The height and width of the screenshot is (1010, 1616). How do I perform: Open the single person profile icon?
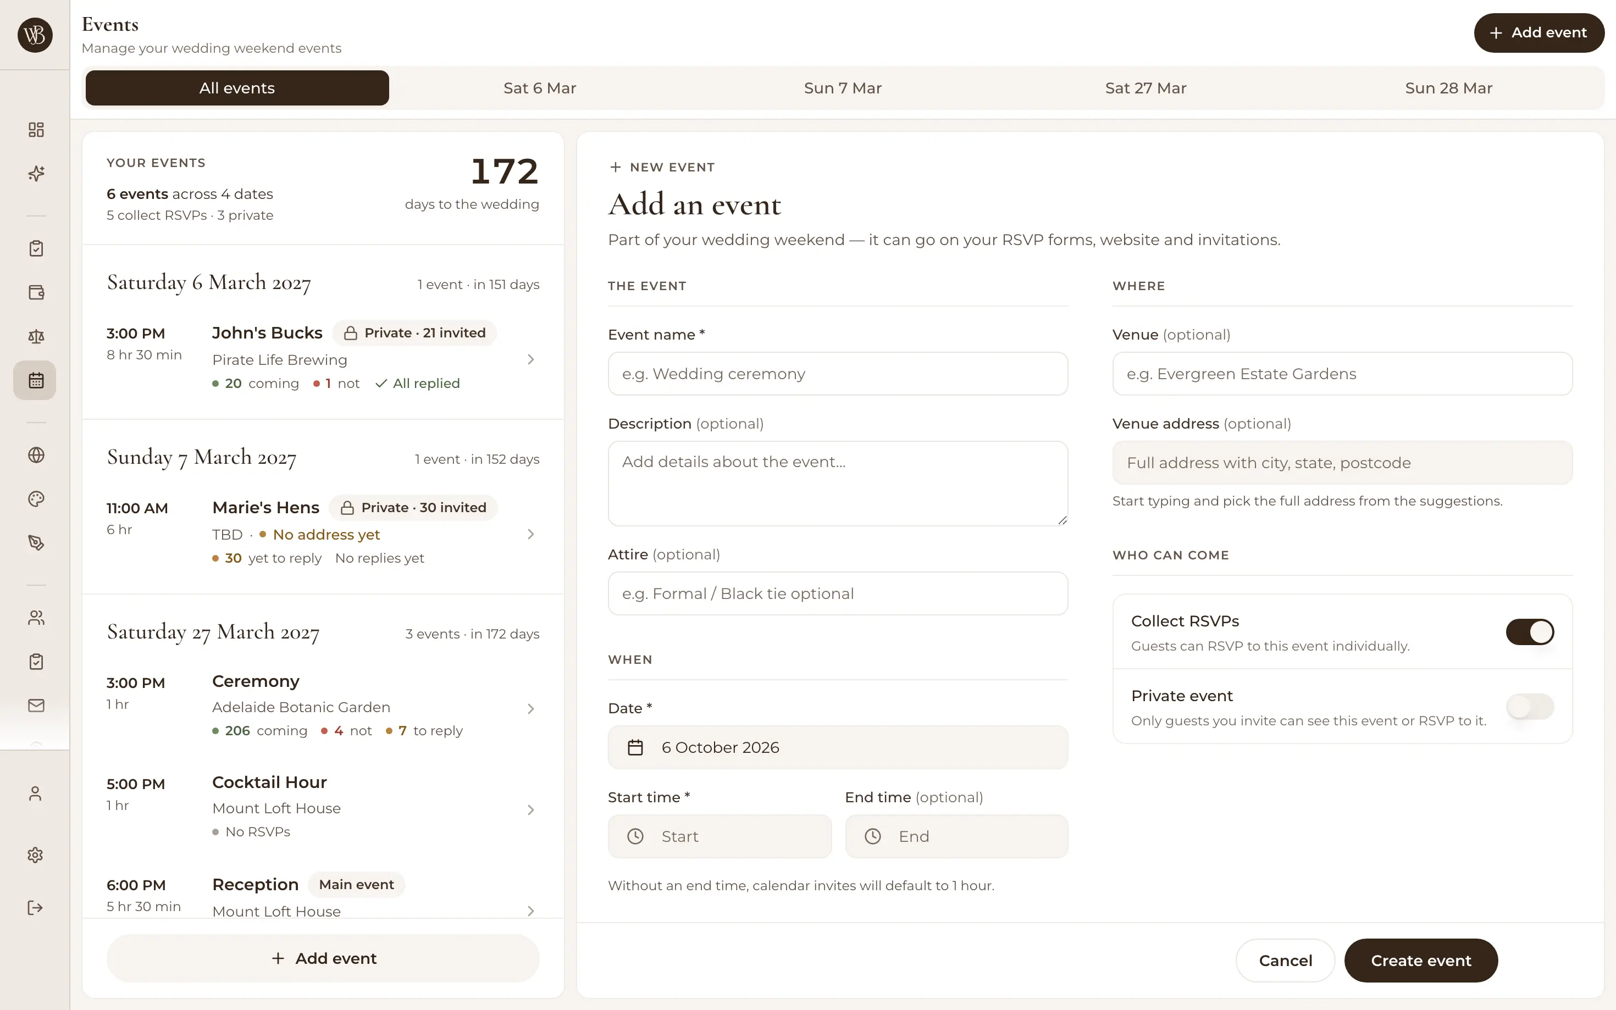coord(35,793)
